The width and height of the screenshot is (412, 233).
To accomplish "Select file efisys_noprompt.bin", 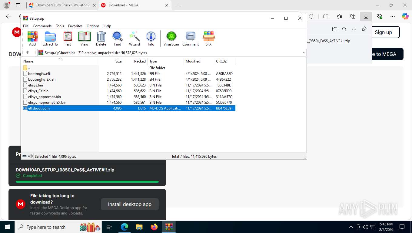I will pos(45,97).
